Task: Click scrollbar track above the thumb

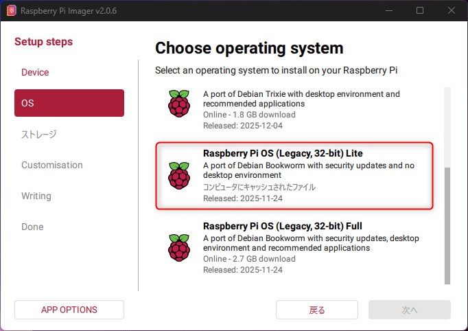Action: [x=447, y=127]
